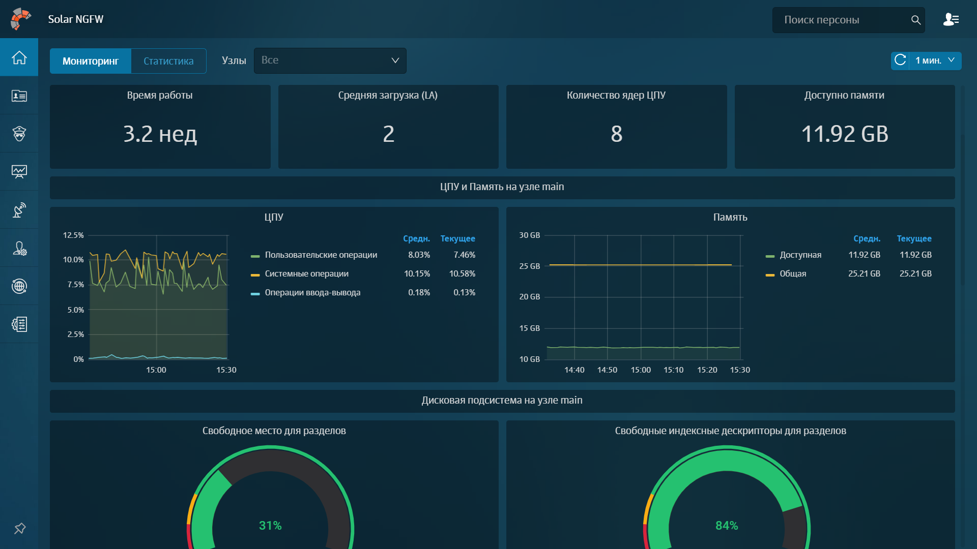Toggle Системные операции series in legend

tap(306, 274)
